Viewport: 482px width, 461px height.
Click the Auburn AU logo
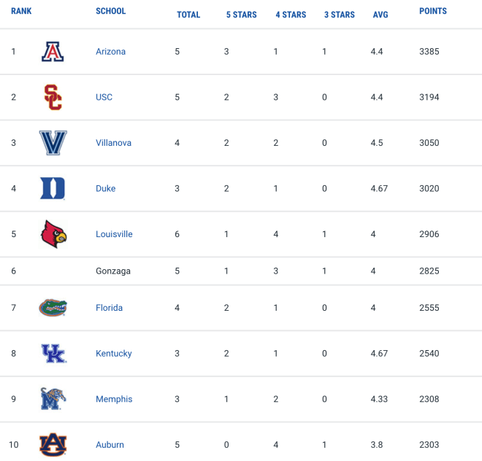[53, 444]
